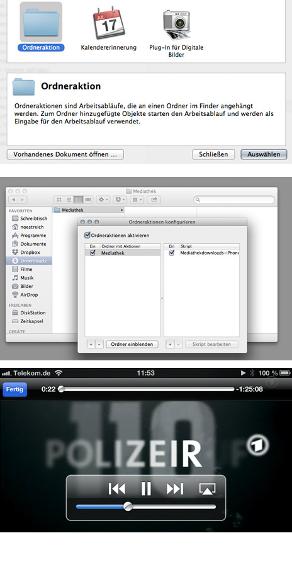
Task: Toggle the Mediathekdownloads-iPhone script checkbox
Action: 172,253
